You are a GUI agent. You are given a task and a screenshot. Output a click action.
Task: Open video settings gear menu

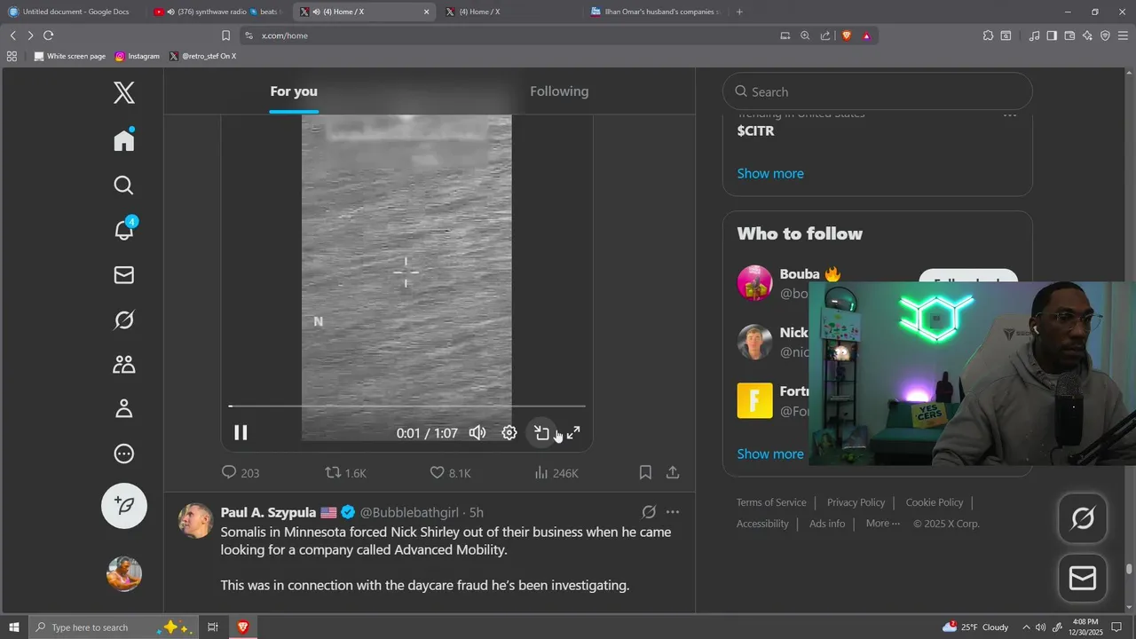pyautogui.click(x=509, y=433)
